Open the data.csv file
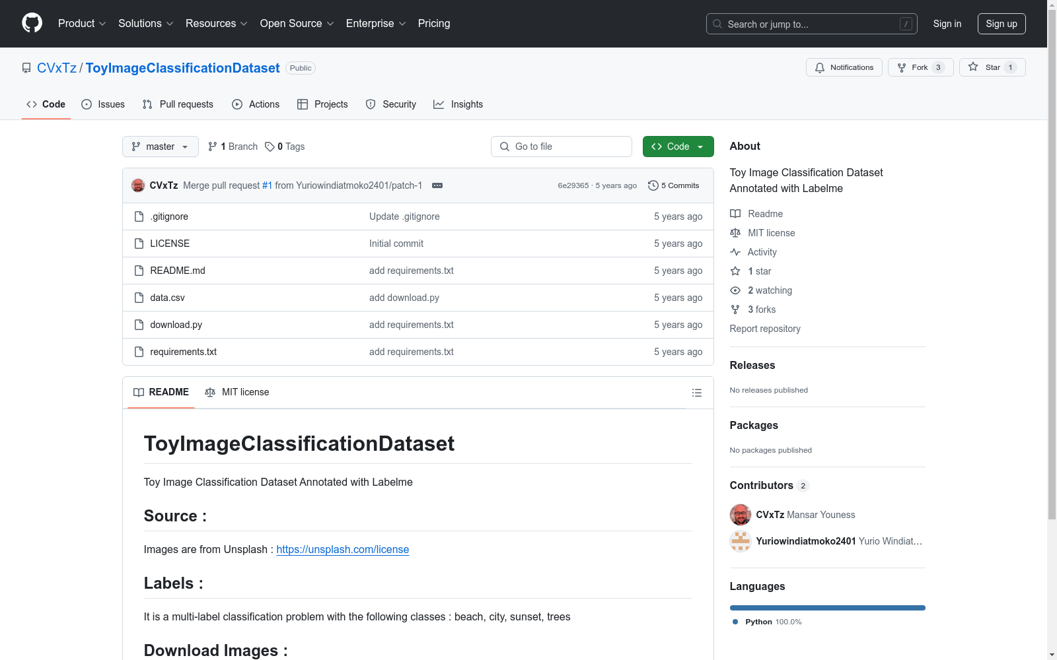The image size is (1057, 660). point(168,298)
